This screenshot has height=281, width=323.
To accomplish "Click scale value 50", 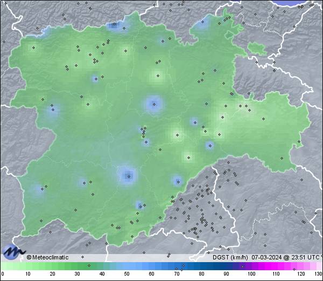I will [x=127, y=274].
